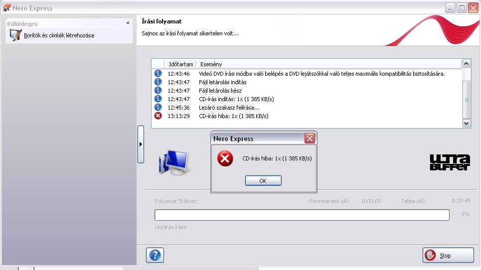
Task: Click the Ultra Buffer logo
Action: tap(450, 162)
